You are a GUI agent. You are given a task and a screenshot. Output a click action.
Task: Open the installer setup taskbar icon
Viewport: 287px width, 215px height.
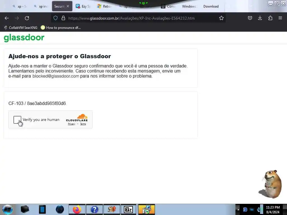point(146,209)
